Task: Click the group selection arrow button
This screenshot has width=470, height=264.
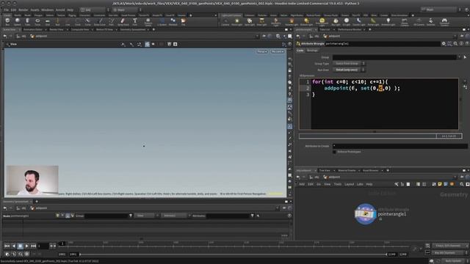Action: click(465, 57)
